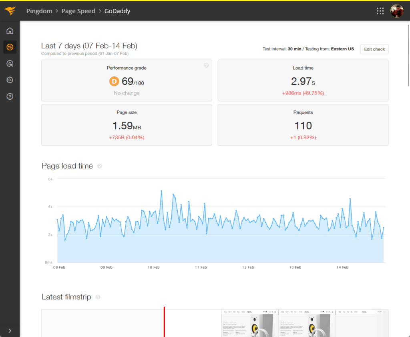Viewport: 410px width, 337px height.
Task: Open the apps grid launcher icon
Action: pos(380,11)
